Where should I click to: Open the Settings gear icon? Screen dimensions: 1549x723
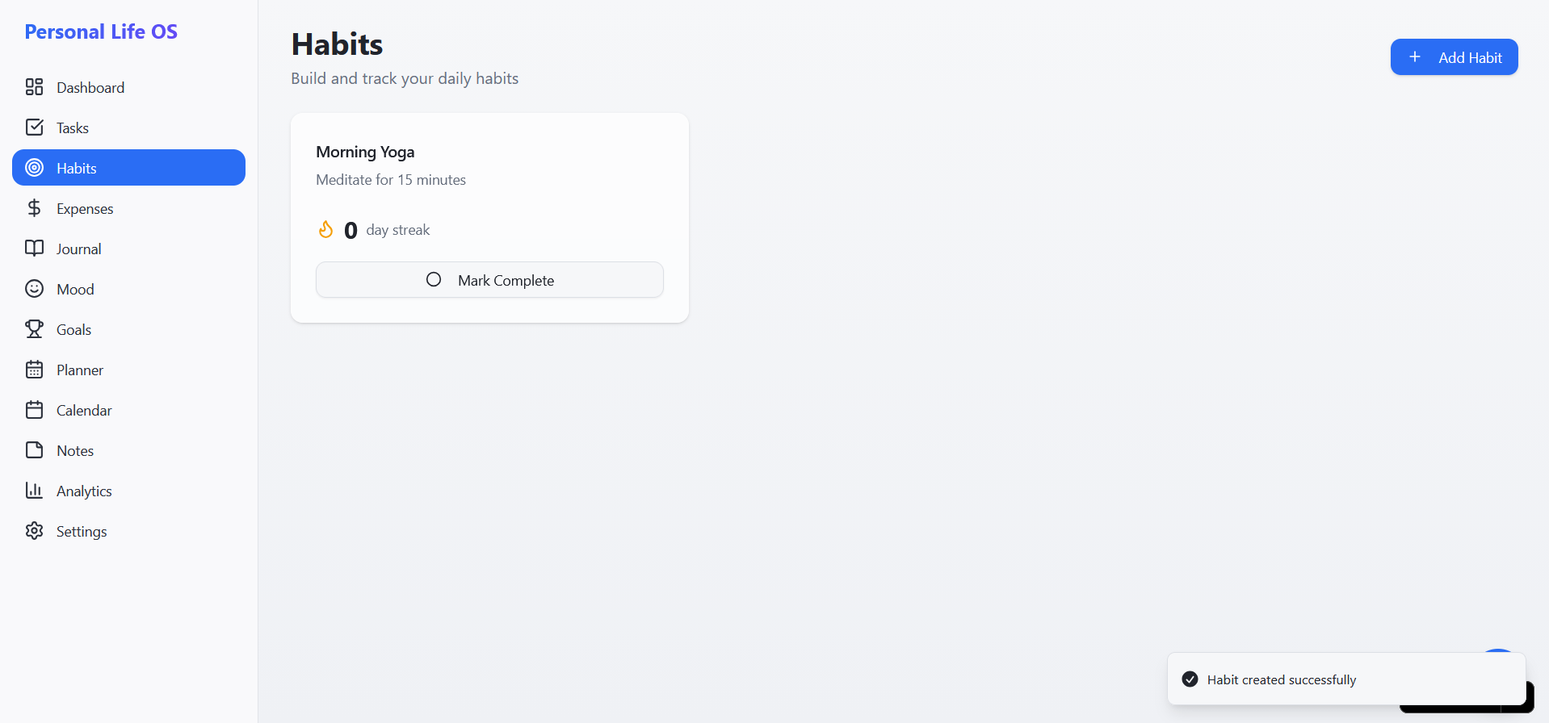[x=34, y=531]
